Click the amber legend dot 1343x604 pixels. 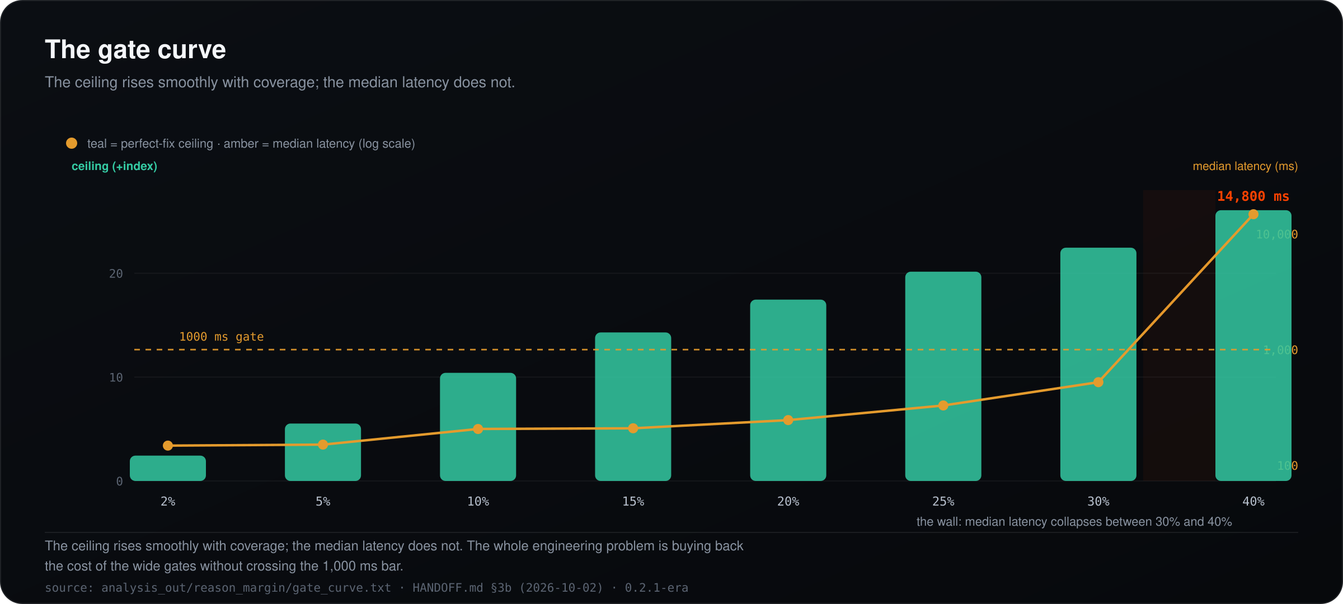coord(72,143)
